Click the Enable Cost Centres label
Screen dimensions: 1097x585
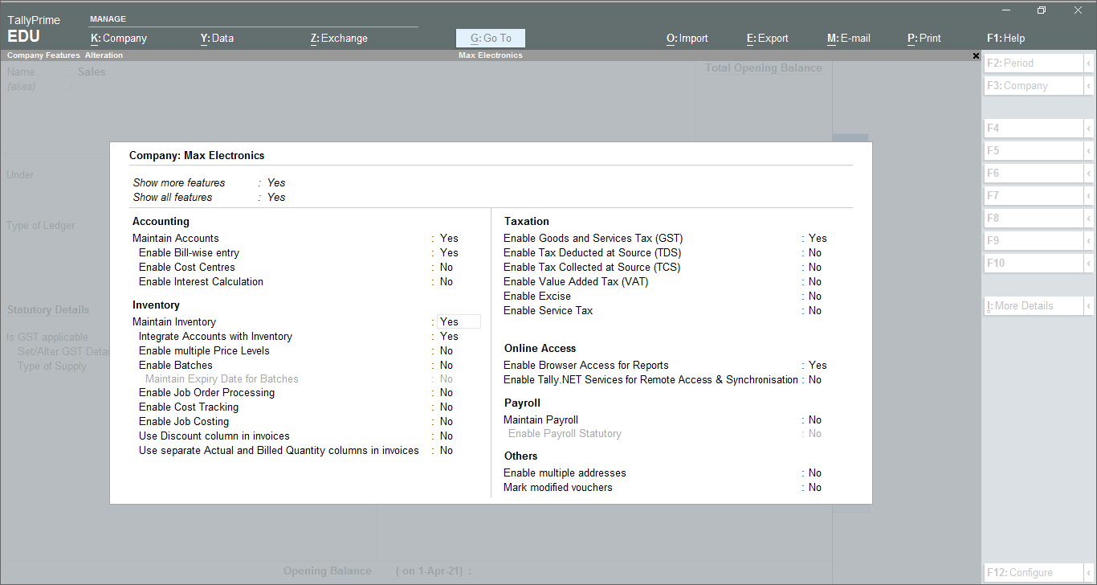pos(187,268)
